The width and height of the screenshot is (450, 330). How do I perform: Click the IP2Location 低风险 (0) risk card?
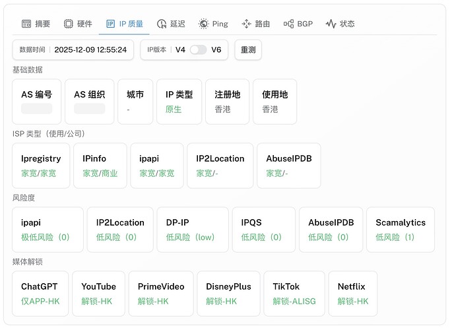pos(120,230)
